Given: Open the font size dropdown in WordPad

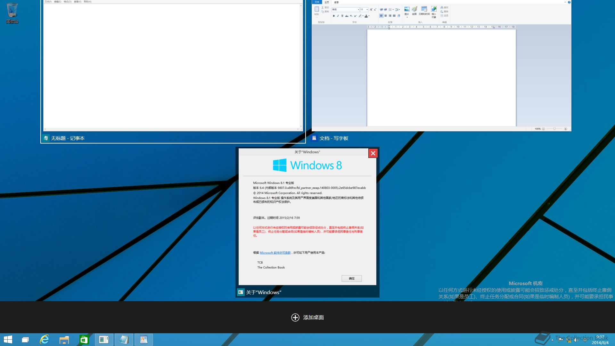Looking at the screenshot, I should (367, 10).
